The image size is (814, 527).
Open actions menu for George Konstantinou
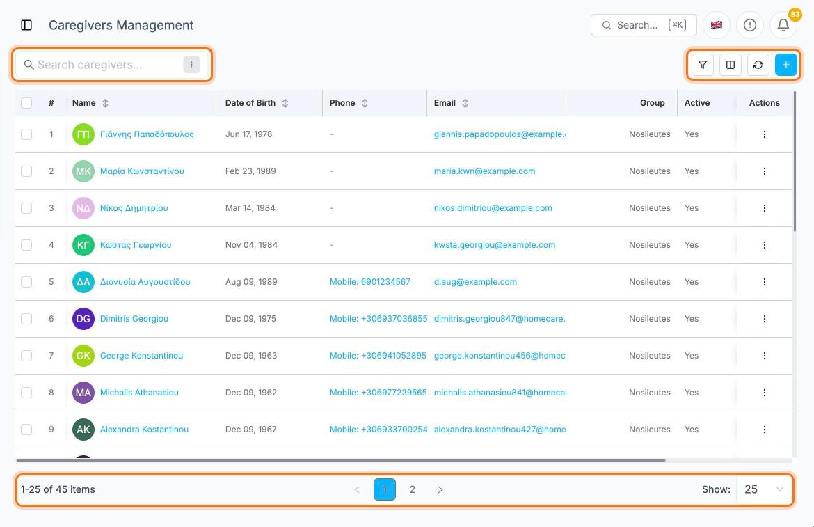764,355
